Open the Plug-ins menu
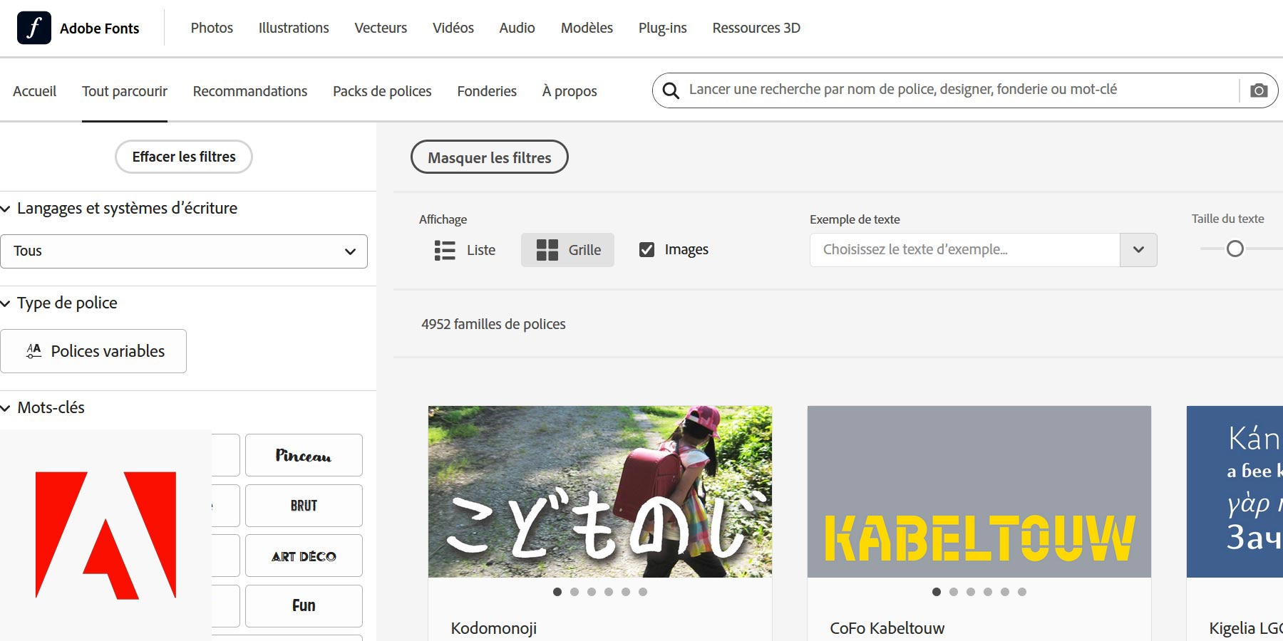The image size is (1283, 641). [x=662, y=28]
